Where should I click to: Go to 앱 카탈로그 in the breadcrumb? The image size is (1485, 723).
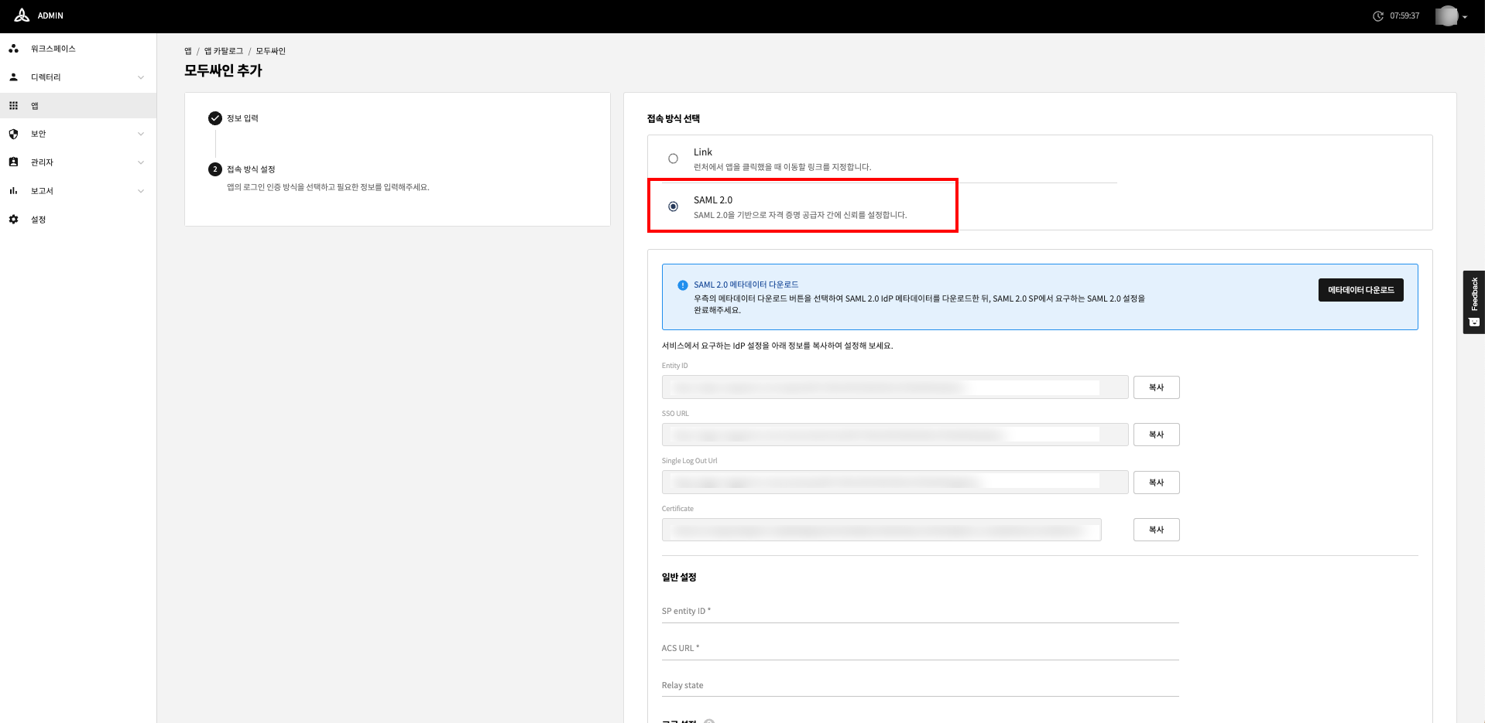coord(224,51)
